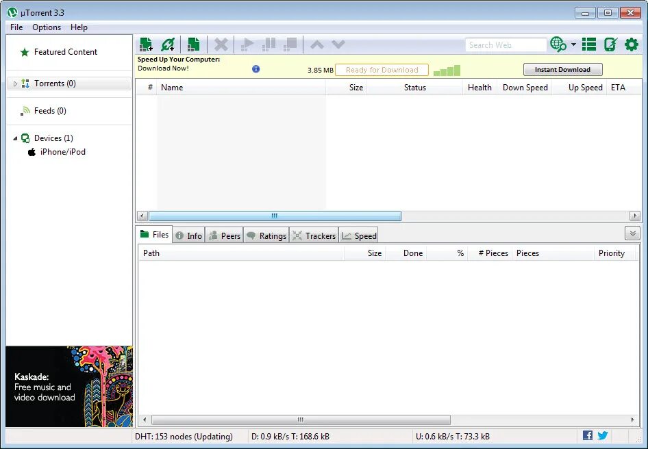Switch to the Speed tab
This screenshot has height=449, width=648.
pos(359,236)
